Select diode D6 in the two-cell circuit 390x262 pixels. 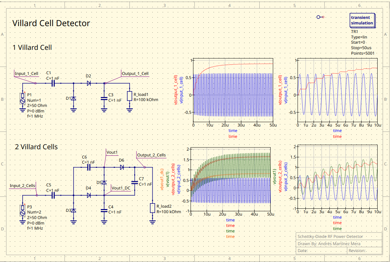click(122, 166)
